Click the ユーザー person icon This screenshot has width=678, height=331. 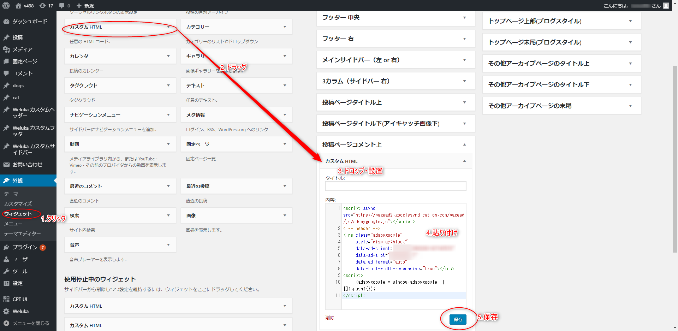pos(6,259)
